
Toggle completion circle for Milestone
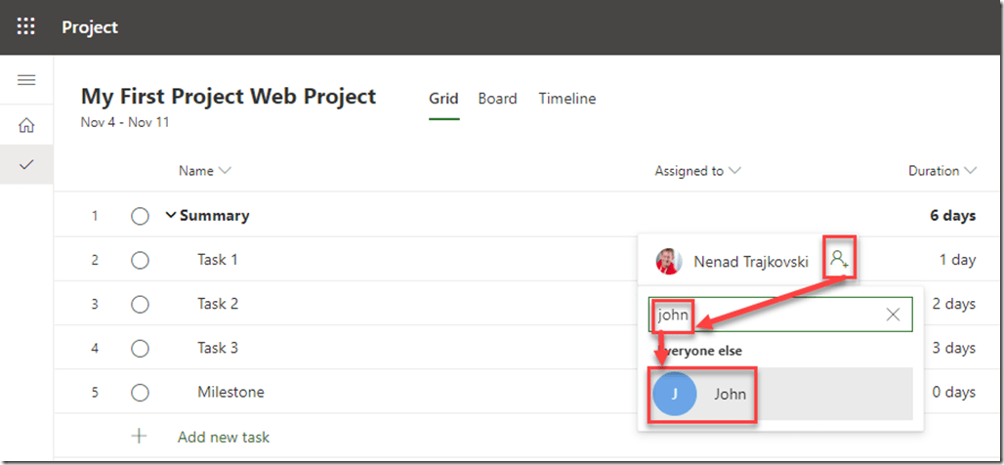pos(140,393)
